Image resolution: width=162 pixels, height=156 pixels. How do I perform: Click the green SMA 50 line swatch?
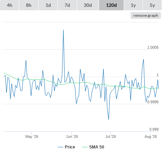click(85, 147)
